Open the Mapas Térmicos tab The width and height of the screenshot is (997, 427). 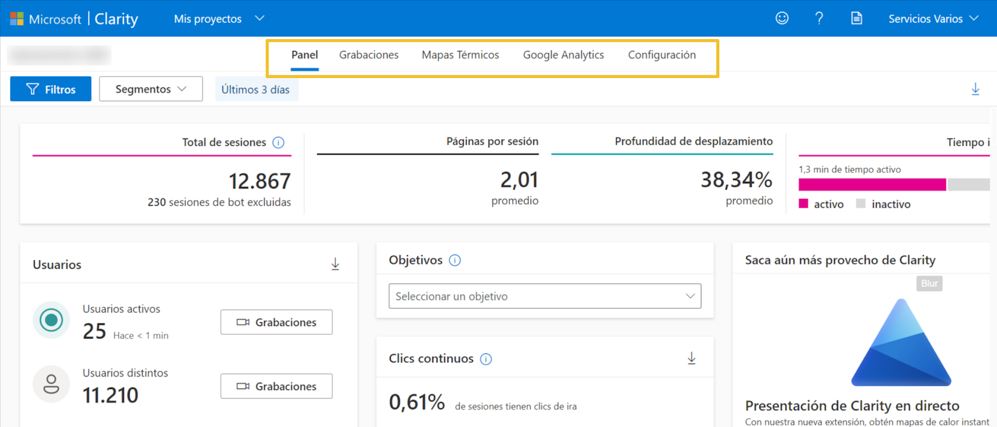click(460, 55)
